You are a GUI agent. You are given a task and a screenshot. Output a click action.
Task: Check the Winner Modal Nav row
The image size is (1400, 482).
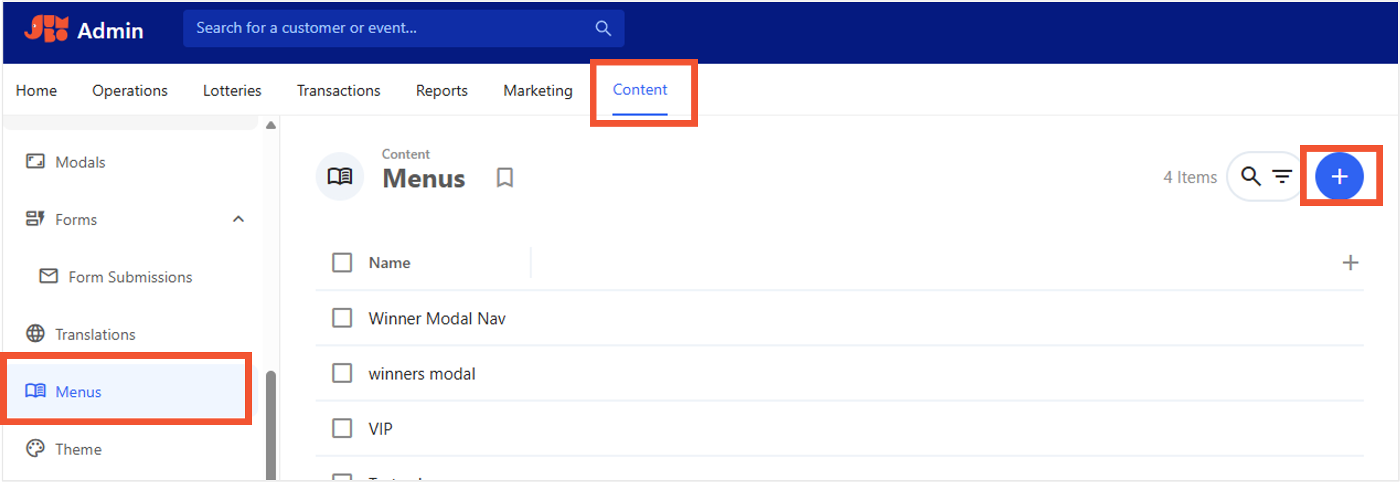pos(342,318)
